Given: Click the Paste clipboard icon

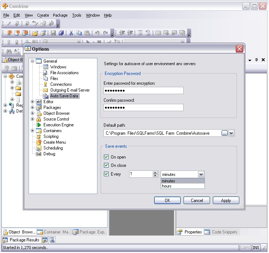Looking at the screenshot, I should pos(87,33).
